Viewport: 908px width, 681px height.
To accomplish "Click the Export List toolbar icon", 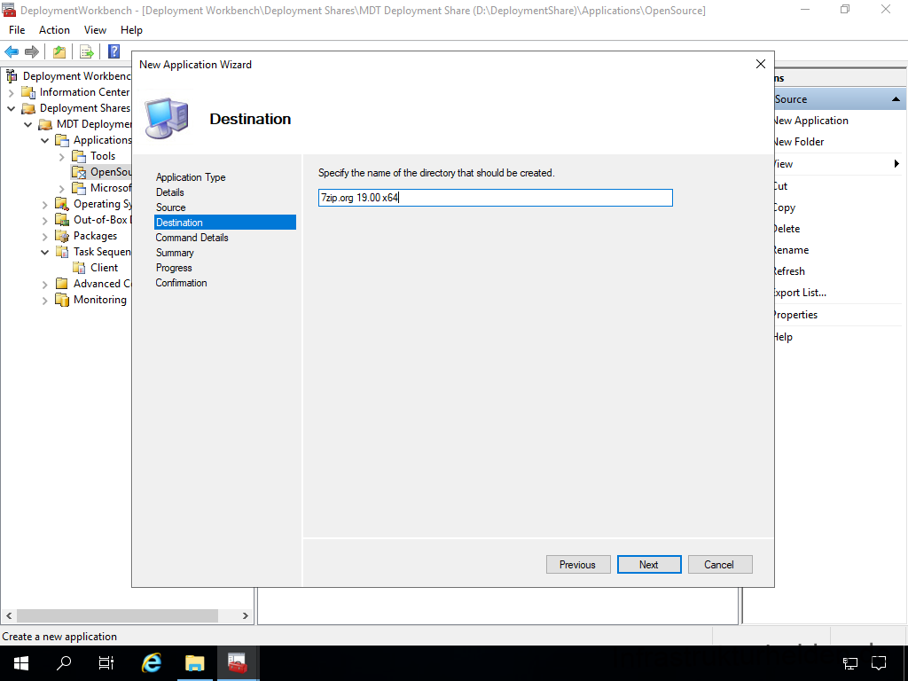I will coord(87,51).
